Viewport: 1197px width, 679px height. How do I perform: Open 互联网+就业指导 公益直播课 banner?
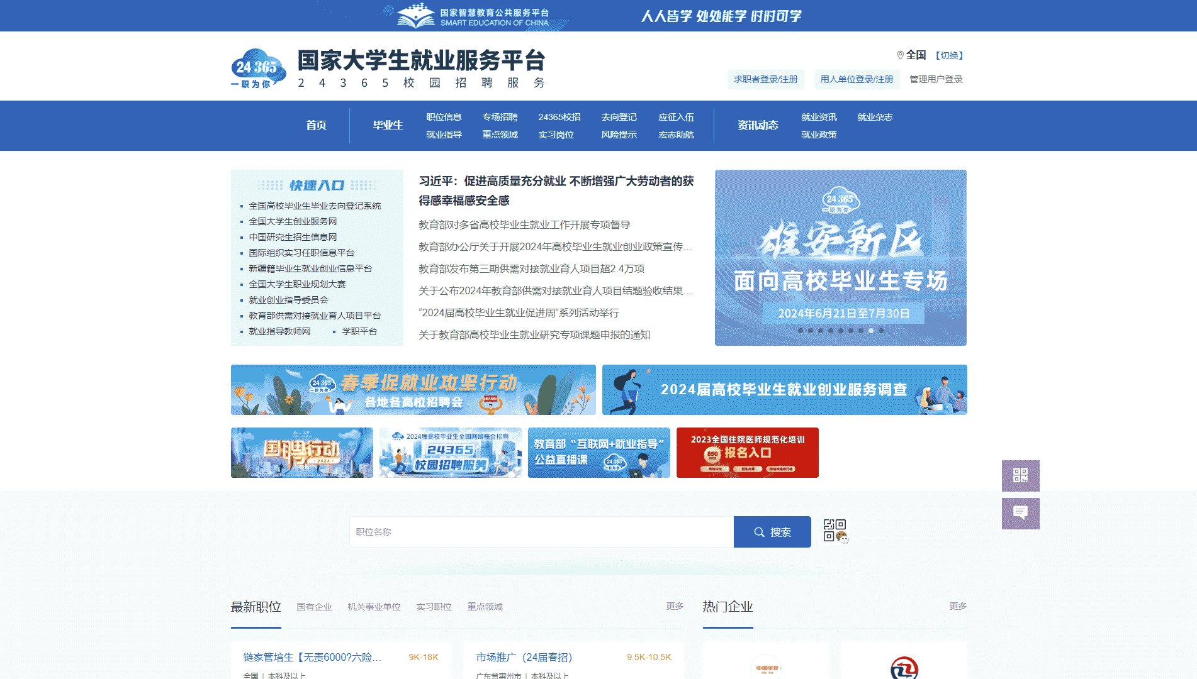point(599,453)
